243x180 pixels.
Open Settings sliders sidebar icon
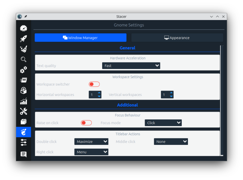point(24,142)
